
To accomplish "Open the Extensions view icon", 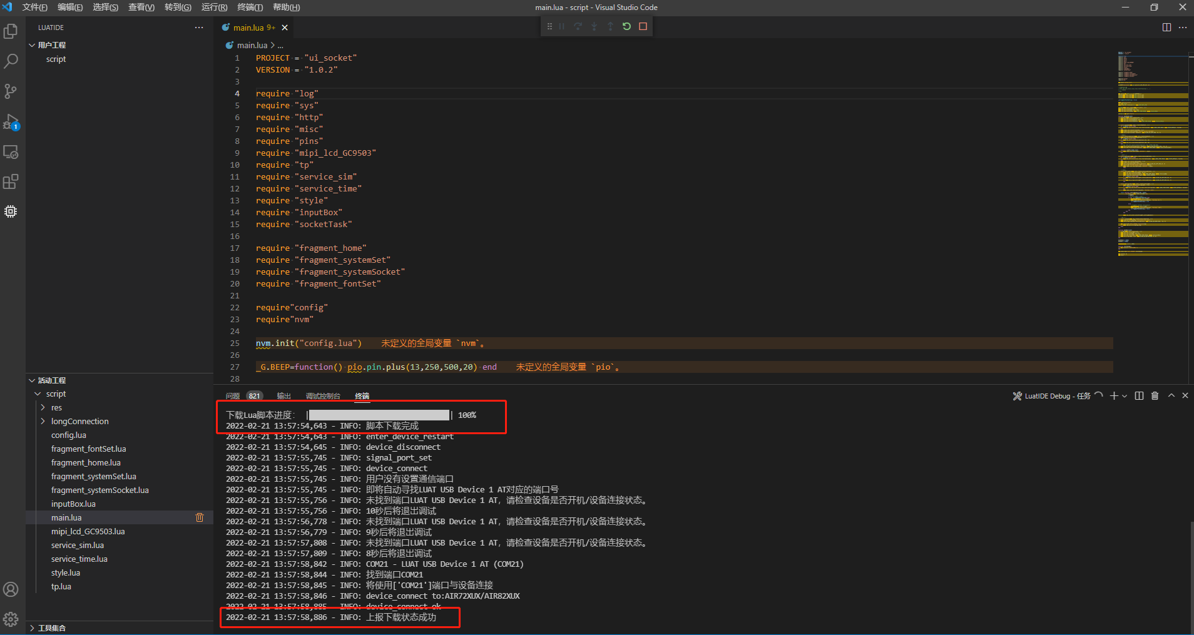I will point(11,181).
